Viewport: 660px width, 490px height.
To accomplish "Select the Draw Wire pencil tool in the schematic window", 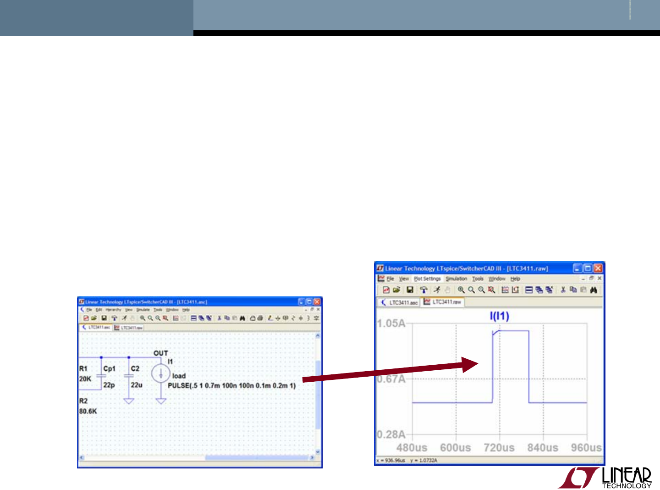I will pyautogui.click(x=270, y=318).
